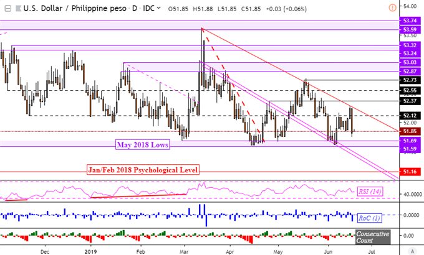Image resolution: width=424 pixels, height=255 pixels.
Task: Select the D interval label in the title
Action: pos(135,9)
